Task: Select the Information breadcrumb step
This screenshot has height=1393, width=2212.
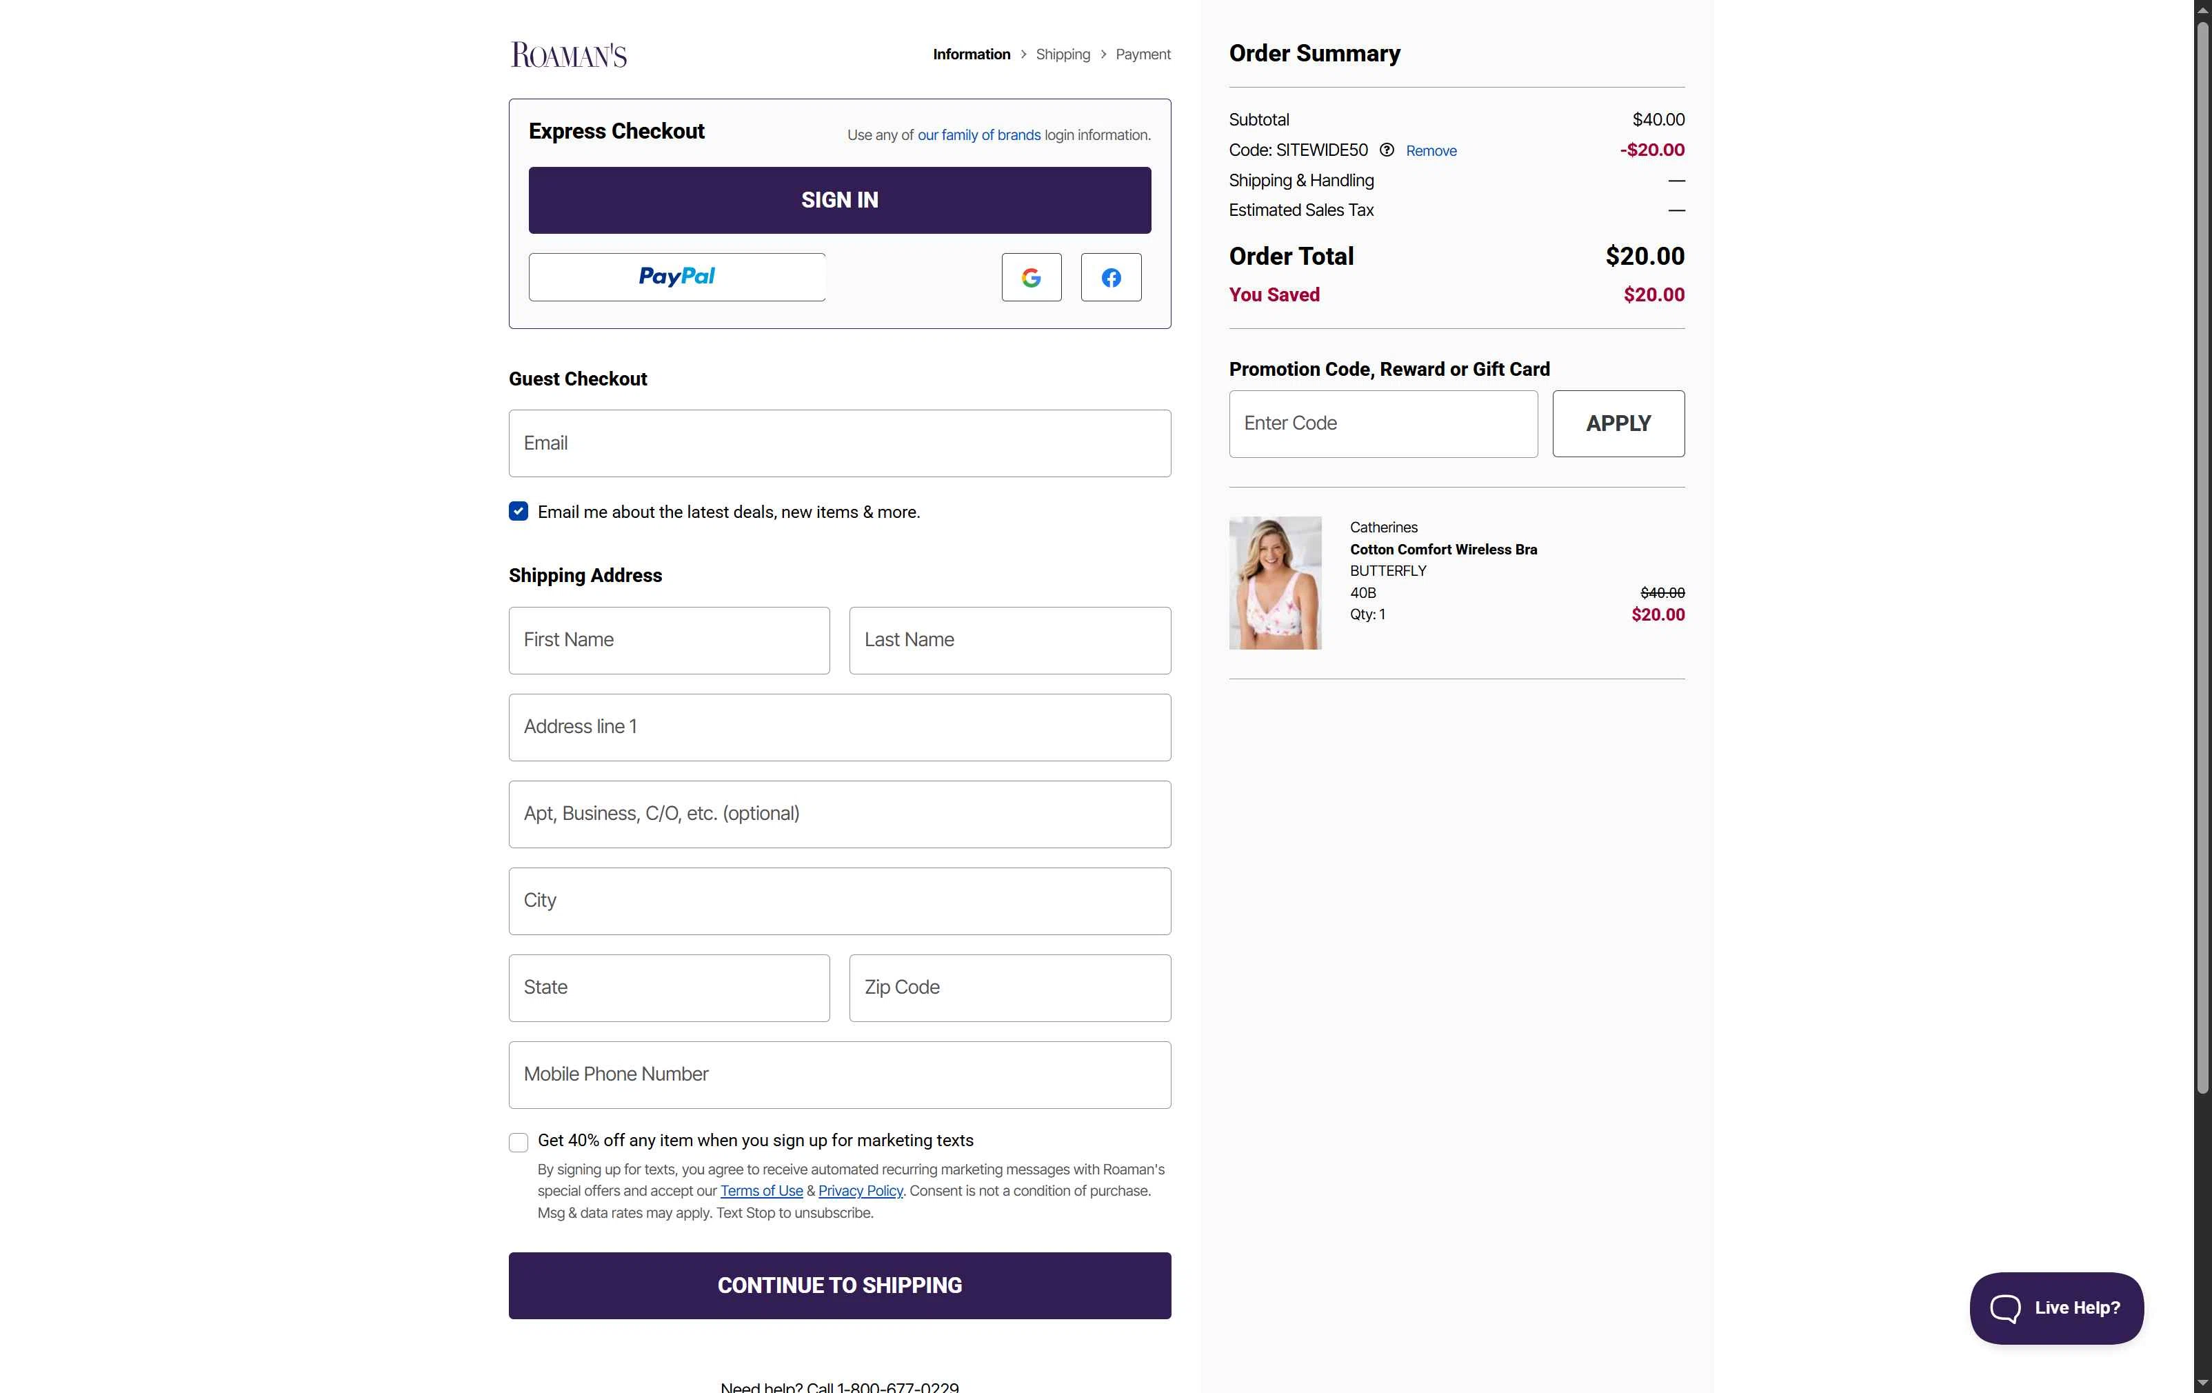Action: point(971,55)
